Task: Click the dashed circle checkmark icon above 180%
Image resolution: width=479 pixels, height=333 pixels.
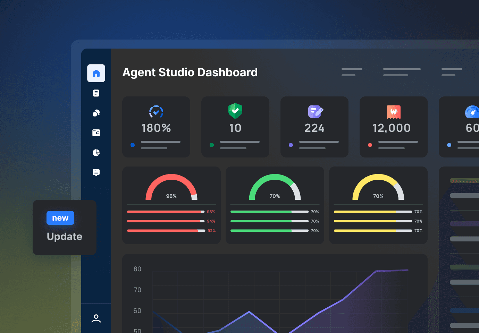Action: [156, 112]
